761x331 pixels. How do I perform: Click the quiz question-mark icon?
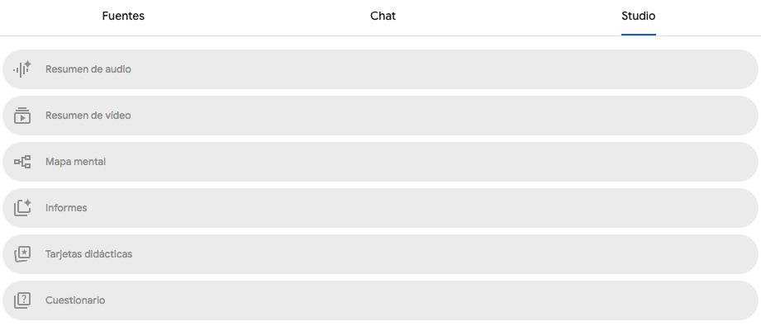coord(22,300)
